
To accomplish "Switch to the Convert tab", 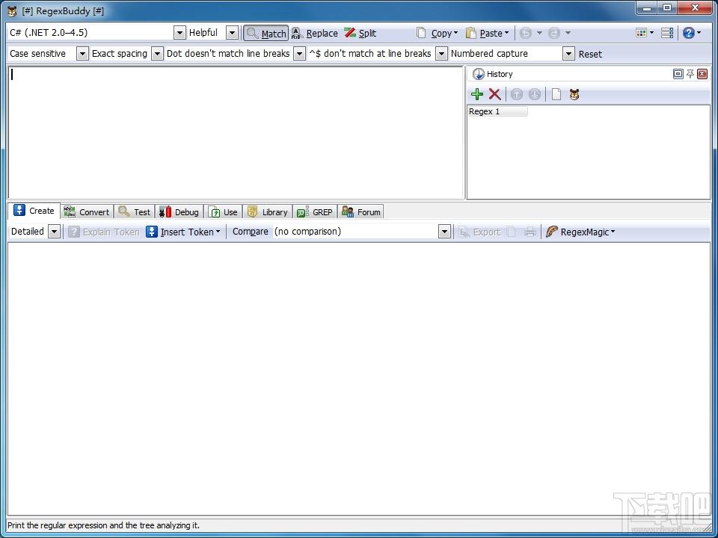I will tap(87, 211).
